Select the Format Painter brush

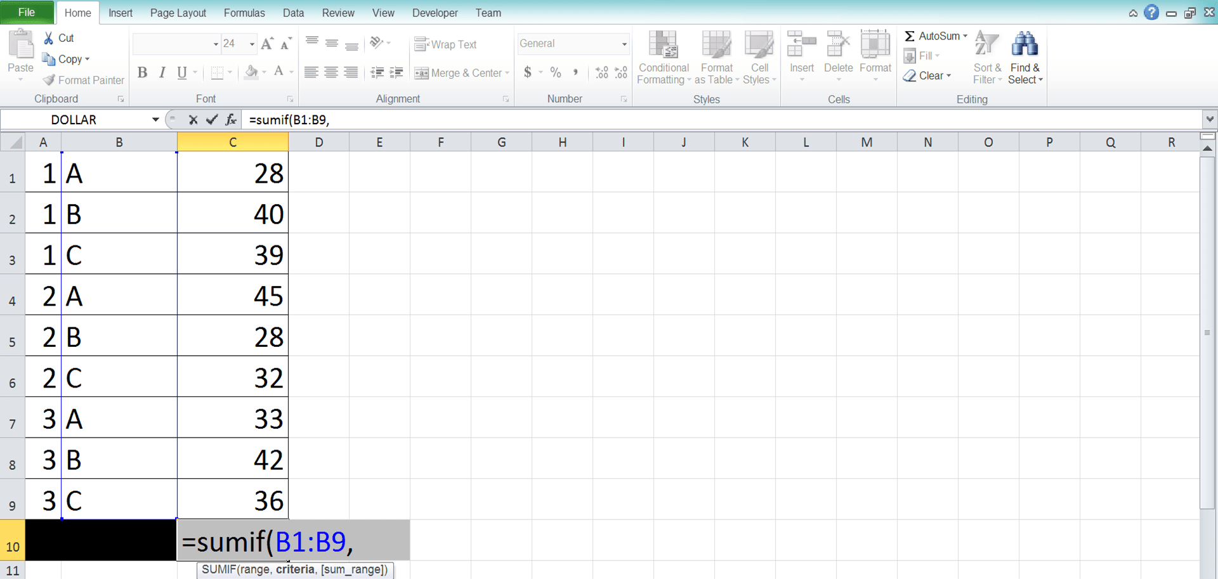click(x=49, y=80)
